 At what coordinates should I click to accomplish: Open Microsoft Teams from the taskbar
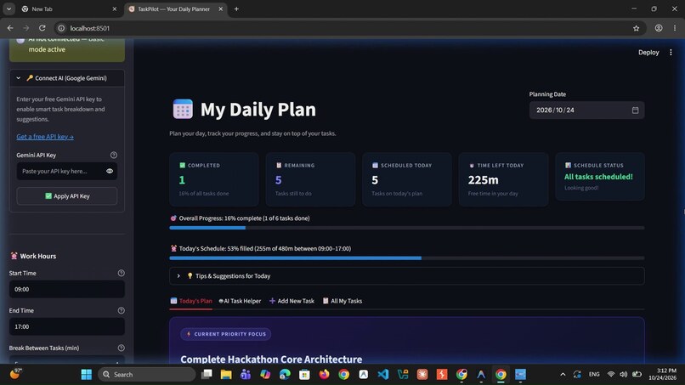(x=246, y=375)
